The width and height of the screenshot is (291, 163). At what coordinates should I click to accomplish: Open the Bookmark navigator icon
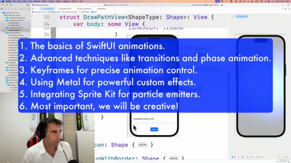pyautogui.click(x=9, y=9)
